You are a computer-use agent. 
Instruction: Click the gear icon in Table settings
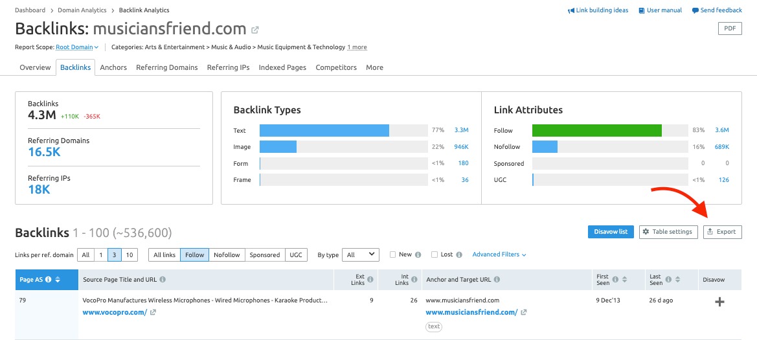pyautogui.click(x=646, y=232)
